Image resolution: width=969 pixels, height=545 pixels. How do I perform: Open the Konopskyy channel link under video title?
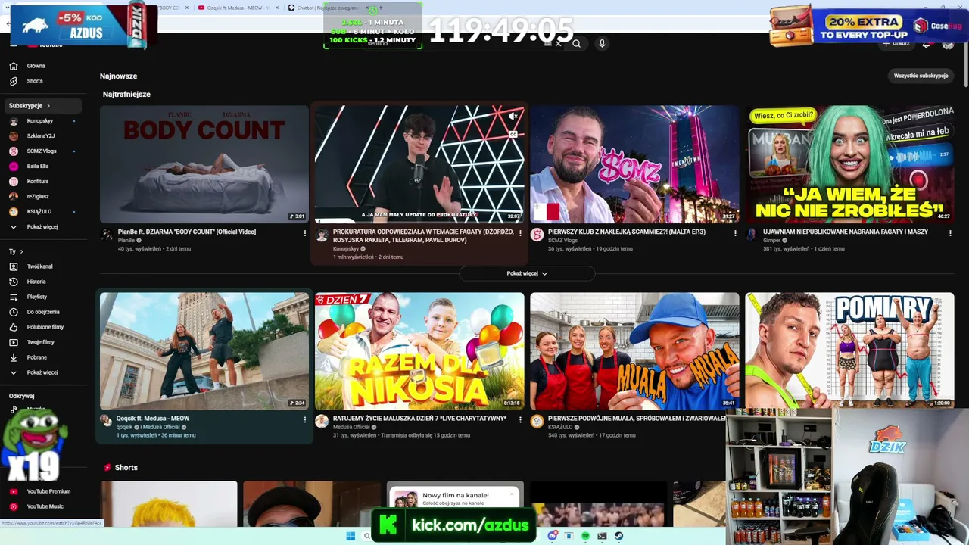tap(347, 248)
